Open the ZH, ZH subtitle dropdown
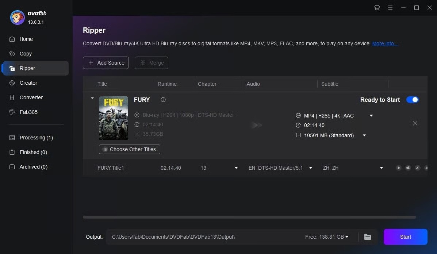Viewport: 437px width, 254px height. coord(381,168)
